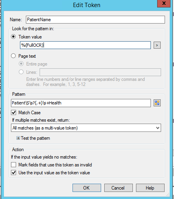Close the Edit Token dialog

164,3
